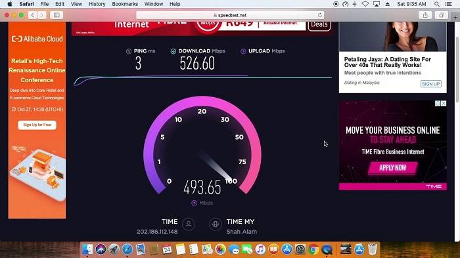Open the Trash in the Dock
The height and width of the screenshot is (258, 460).
tap(373, 249)
